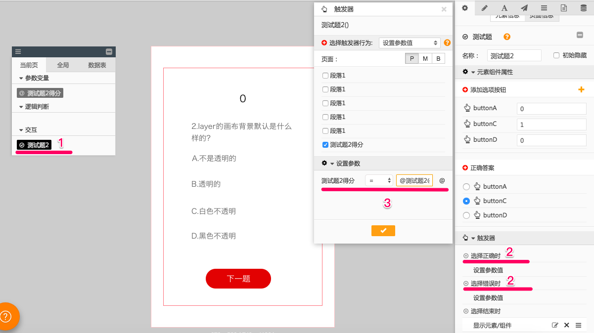The width and height of the screenshot is (594, 333).
Task: Open the text style tab (A icon)
Action: (504, 8)
